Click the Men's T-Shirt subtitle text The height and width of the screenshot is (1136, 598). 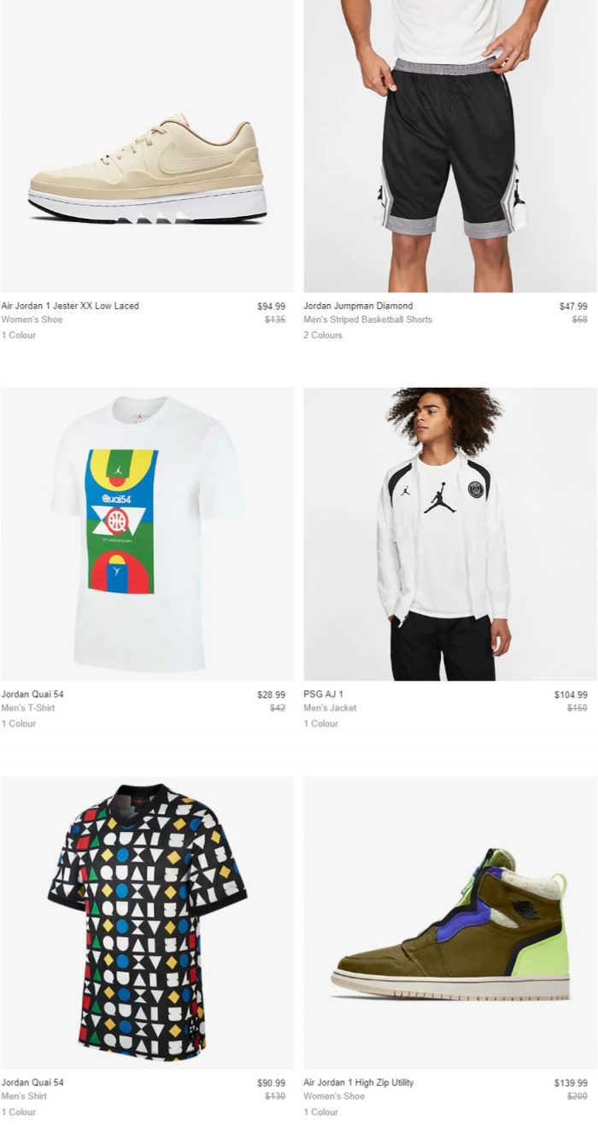coord(28,708)
